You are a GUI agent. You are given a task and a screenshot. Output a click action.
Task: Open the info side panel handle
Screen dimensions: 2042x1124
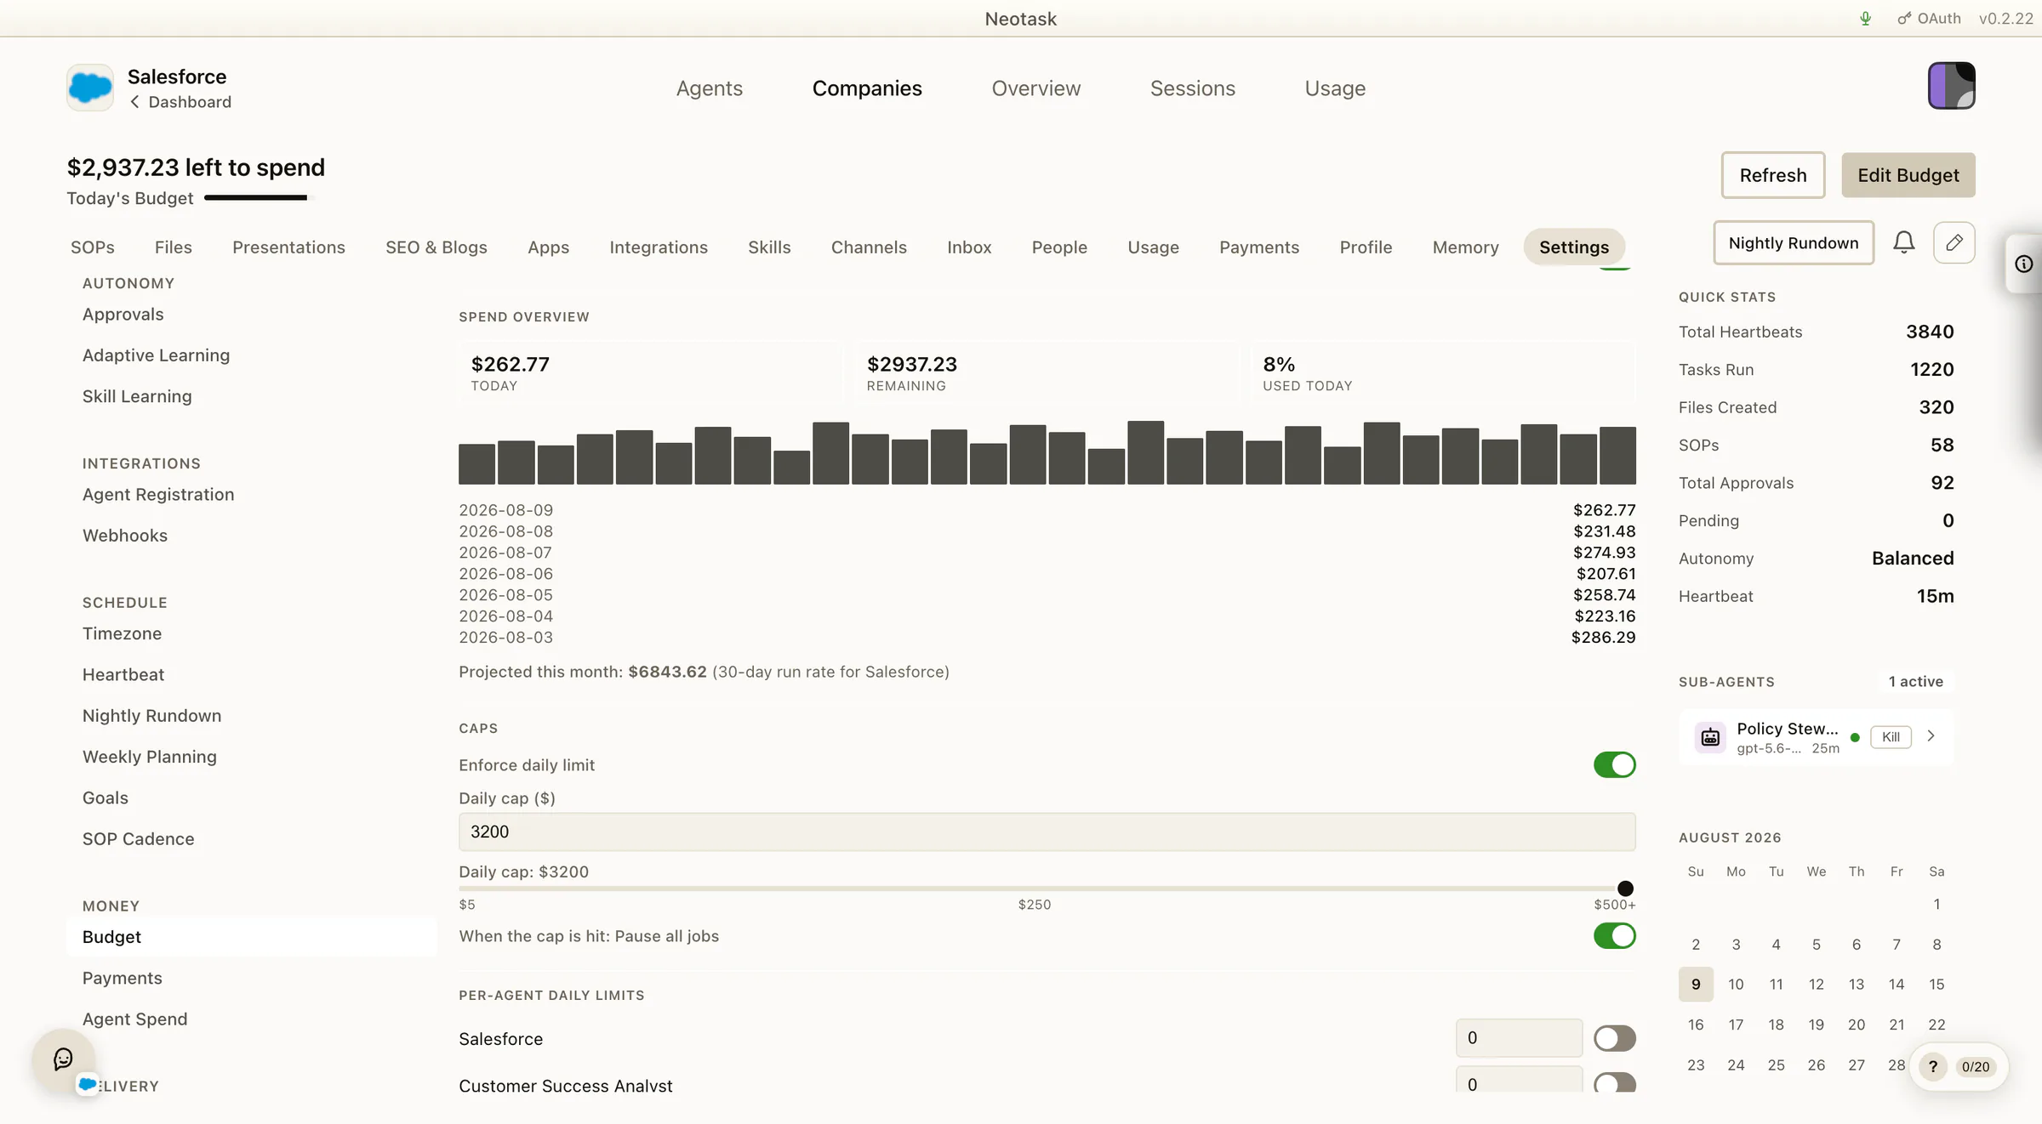2024,264
